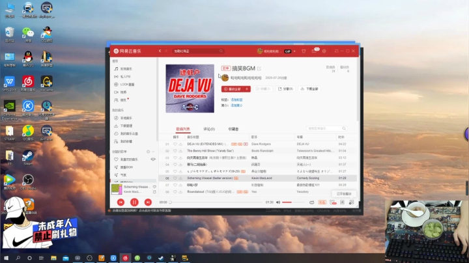Like The Benny Hill Show with the heart
469x263 pixels.
(175, 151)
